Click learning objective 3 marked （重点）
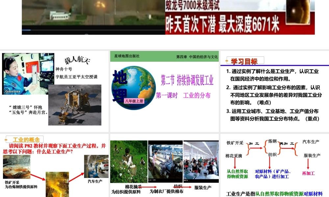The height and width of the screenshot is (197, 329). coord(273,115)
